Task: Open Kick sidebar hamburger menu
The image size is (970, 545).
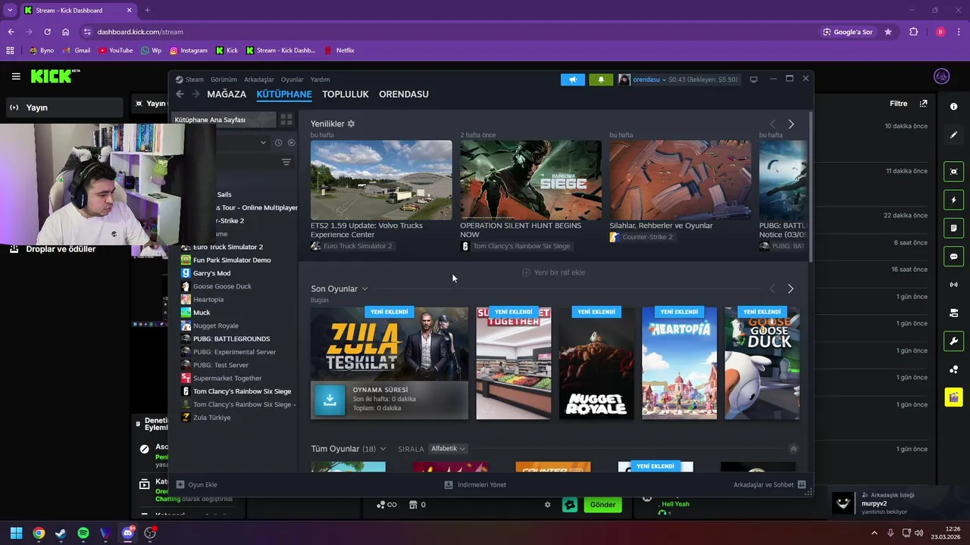Action: (16, 76)
